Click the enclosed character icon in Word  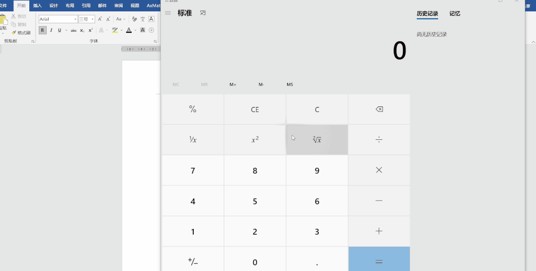(x=151, y=30)
